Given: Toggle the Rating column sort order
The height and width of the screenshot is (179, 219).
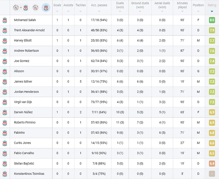Looking at the screenshot, I should point(212,7).
